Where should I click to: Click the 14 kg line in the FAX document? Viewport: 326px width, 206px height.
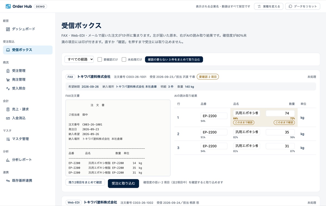pos(105,163)
